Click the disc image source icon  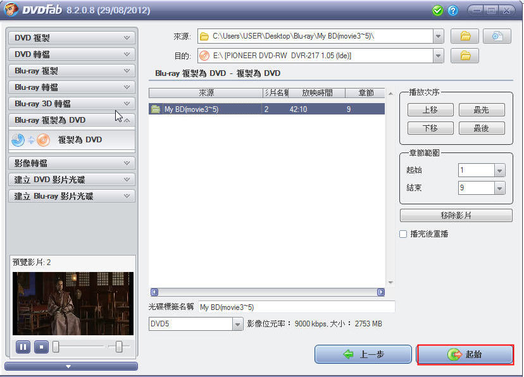click(497, 36)
